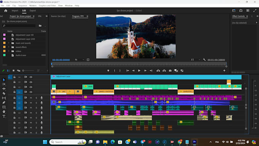Open the File menu
Image resolution: width=259 pixels, height=146 pixels.
click(3, 6)
